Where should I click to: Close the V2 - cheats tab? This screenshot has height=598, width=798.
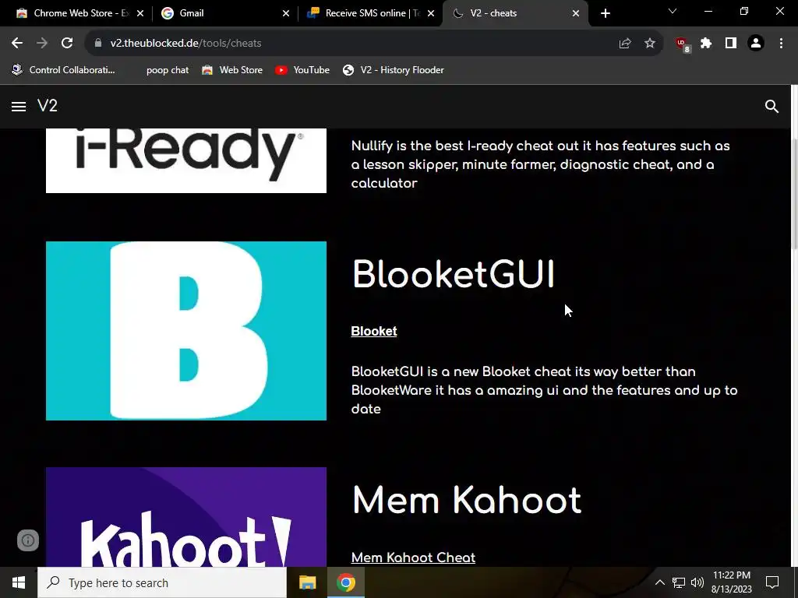576,14
